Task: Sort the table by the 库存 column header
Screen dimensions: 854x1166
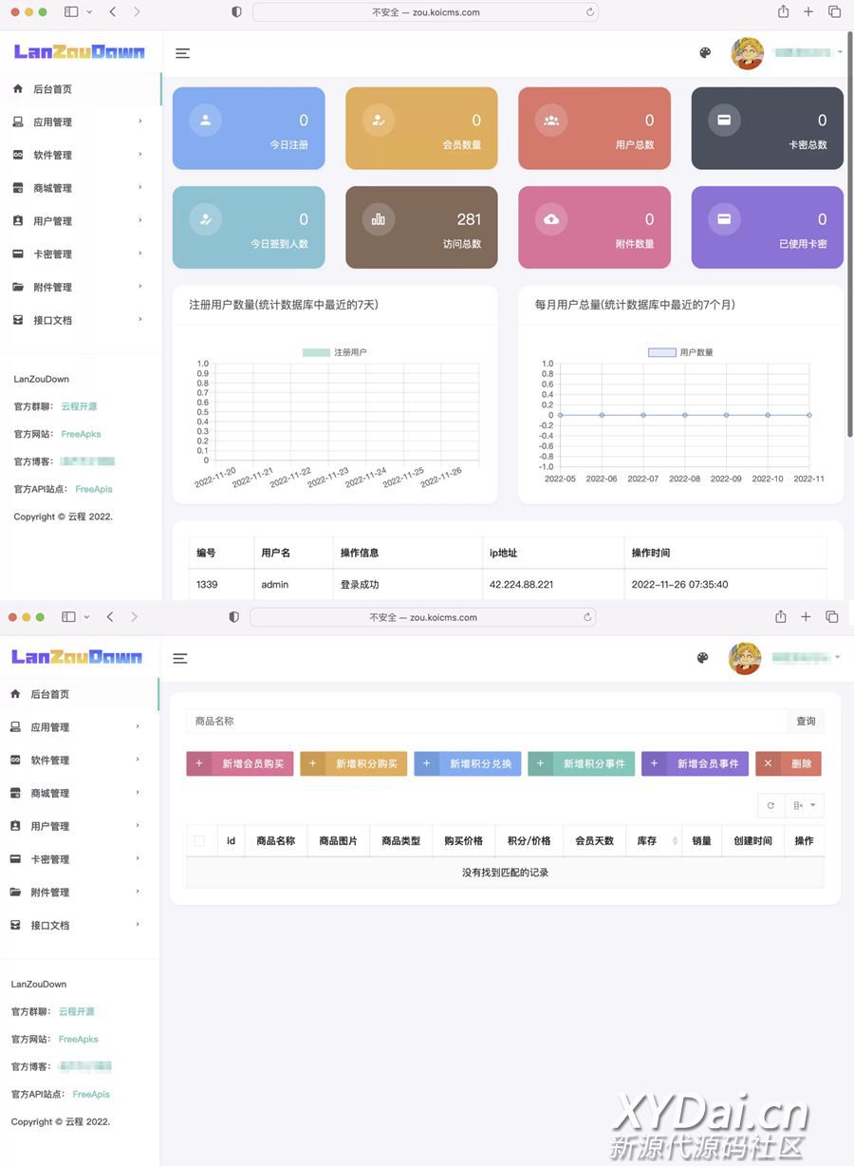Action: tap(653, 840)
